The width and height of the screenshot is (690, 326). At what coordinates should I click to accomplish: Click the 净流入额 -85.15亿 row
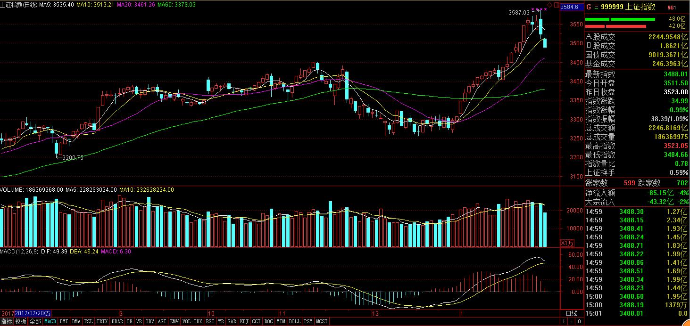pos(637,193)
